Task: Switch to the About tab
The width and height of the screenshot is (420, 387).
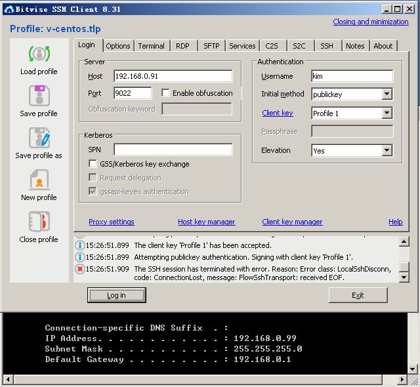Action: [x=383, y=46]
